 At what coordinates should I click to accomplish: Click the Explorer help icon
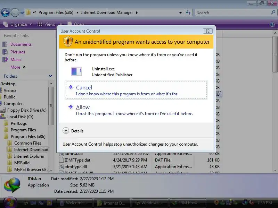click(x=272, y=24)
